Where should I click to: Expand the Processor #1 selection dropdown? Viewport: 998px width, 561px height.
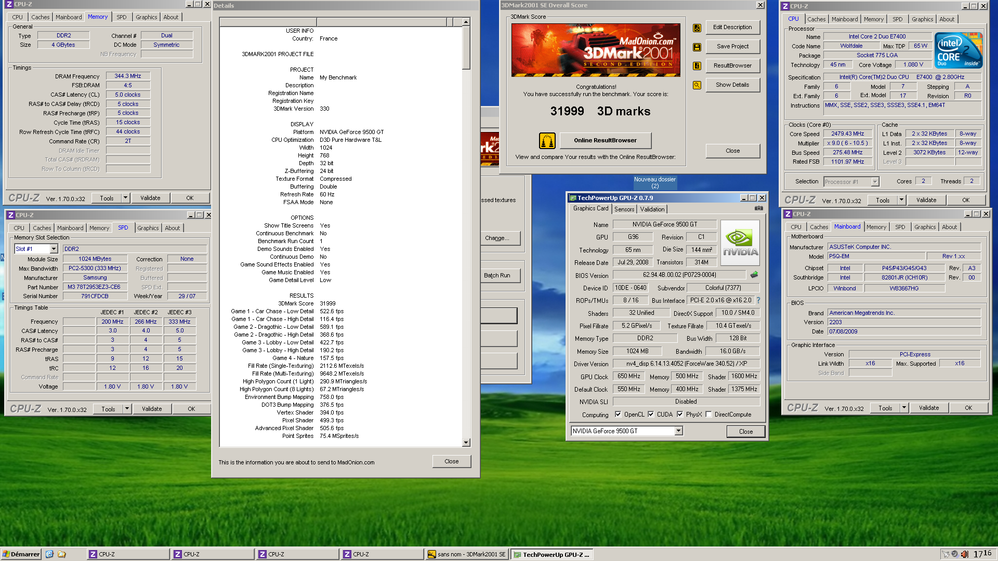click(x=875, y=182)
